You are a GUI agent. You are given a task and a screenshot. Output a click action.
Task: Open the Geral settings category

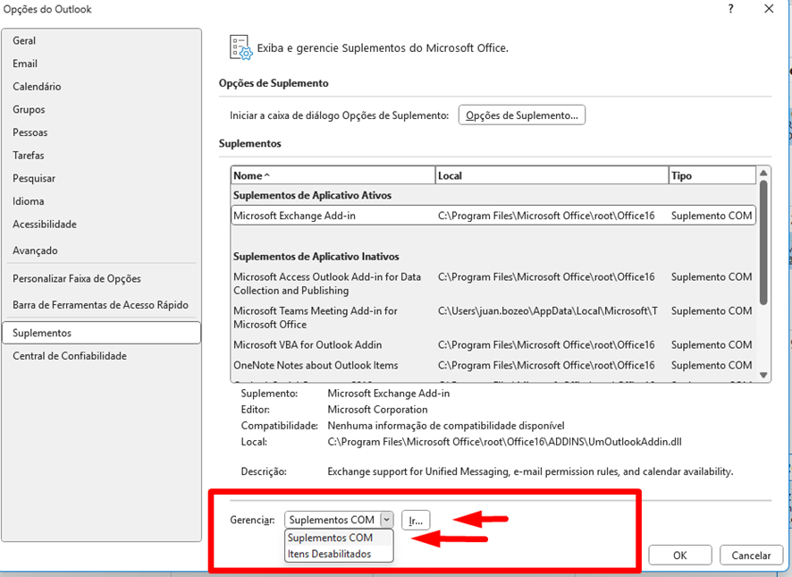click(x=24, y=41)
